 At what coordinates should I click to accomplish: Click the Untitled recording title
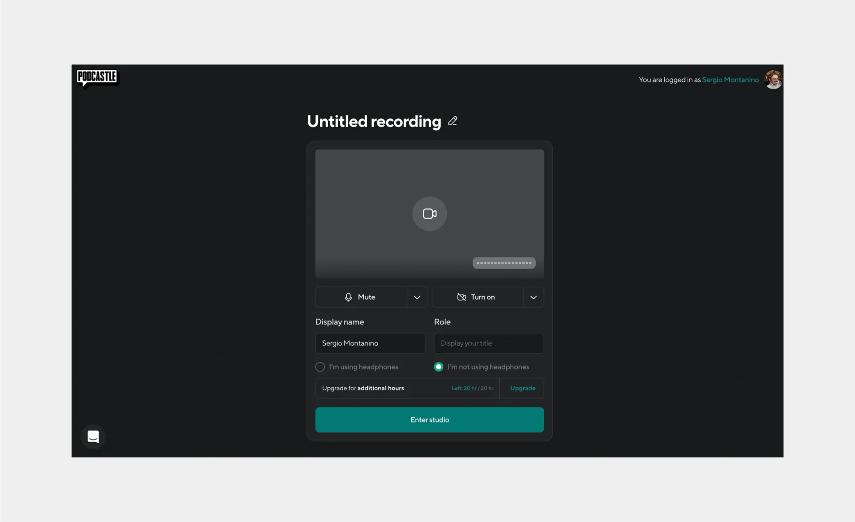pos(374,121)
